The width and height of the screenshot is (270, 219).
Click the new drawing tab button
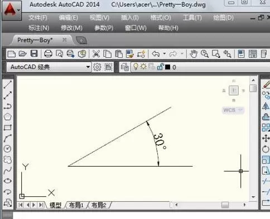81,40
